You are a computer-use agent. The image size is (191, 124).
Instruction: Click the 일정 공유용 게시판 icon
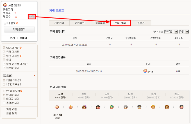(x=4, y=64)
